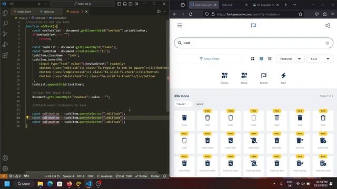337x189 pixels.
Task: Click the VS Code command center search
Action: 82,4
